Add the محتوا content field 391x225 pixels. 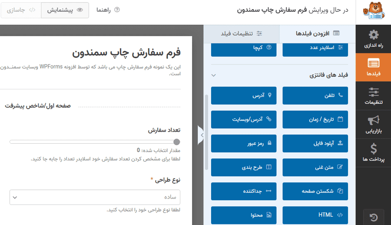point(244,215)
